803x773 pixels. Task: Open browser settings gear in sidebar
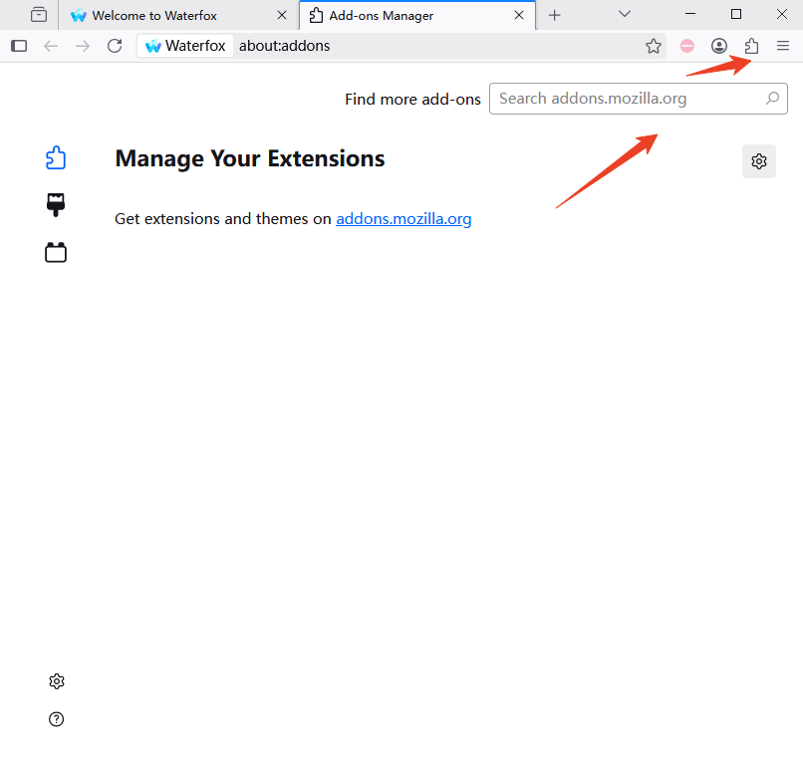[57, 681]
